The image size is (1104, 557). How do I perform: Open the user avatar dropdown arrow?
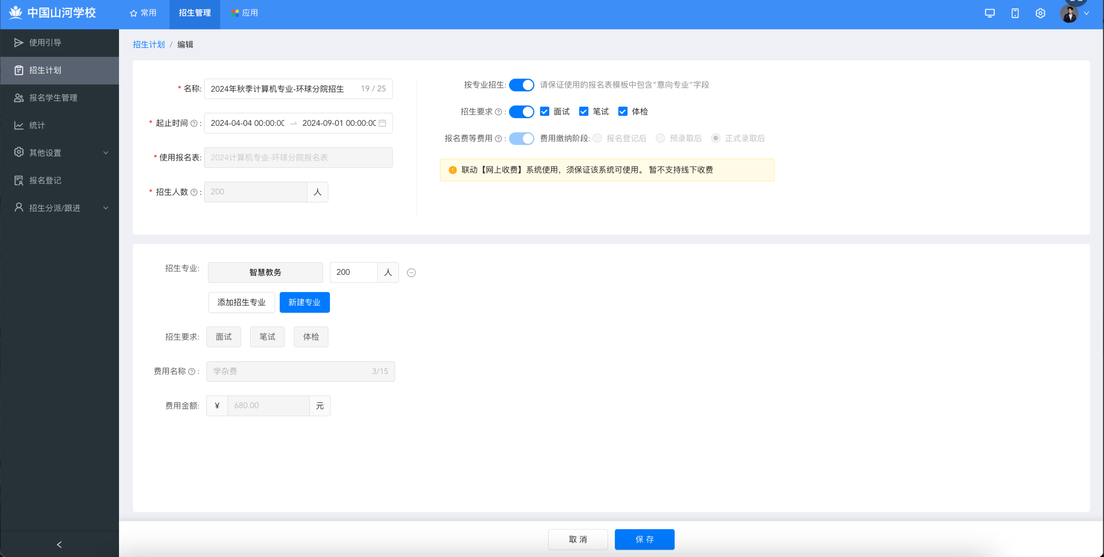pyautogui.click(x=1086, y=13)
